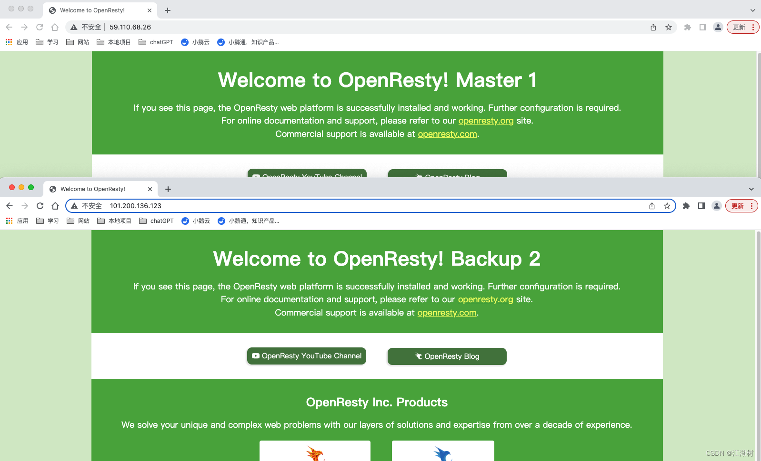Open 本地项目 bookmark folder in front window
The width and height of the screenshot is (761, 461).
(x=114, y=221)
